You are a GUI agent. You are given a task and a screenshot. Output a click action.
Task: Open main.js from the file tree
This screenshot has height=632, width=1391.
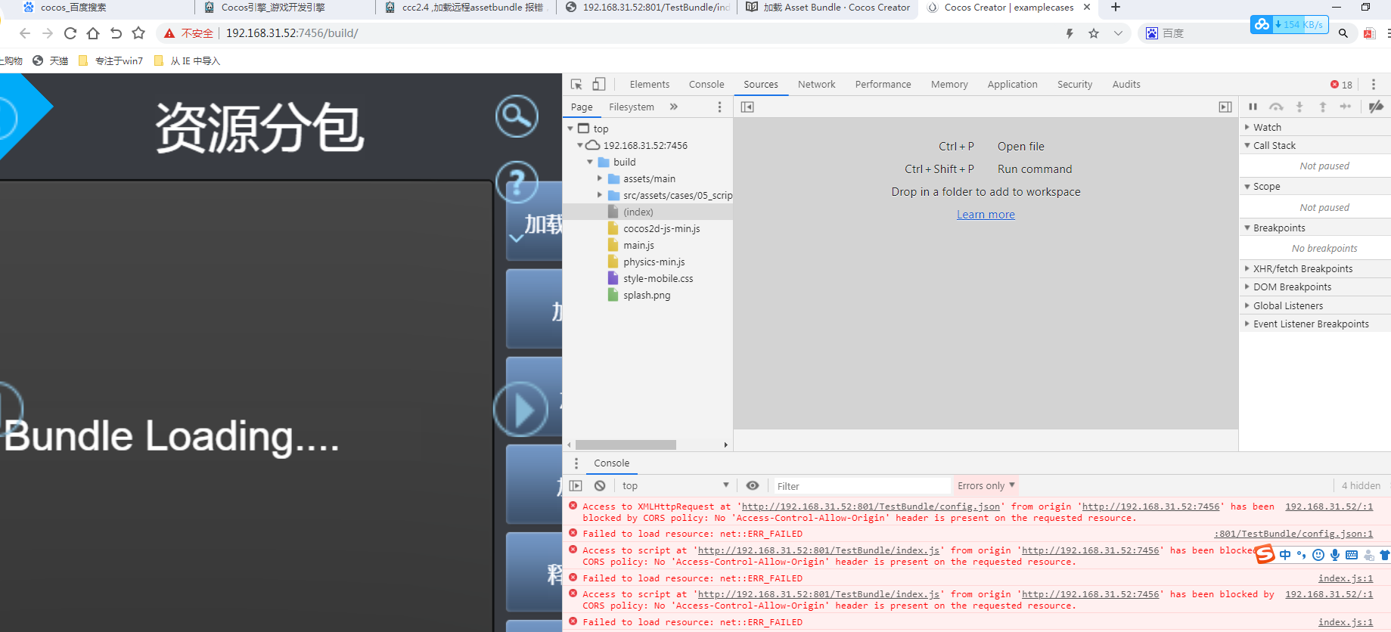638,245
